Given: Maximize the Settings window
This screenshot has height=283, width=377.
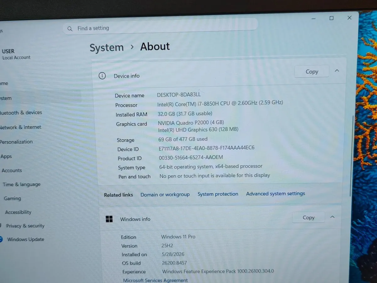Looking at the screenshot, I should pyautogui.click(x=331, y=18).
